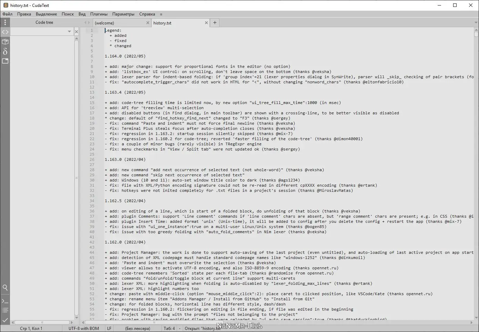Open the Параметры menu
The width and height of the screenshot is (479, 332).
click(x=123, y=14)
